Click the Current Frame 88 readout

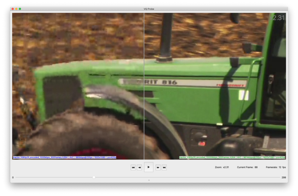point(247,167)
